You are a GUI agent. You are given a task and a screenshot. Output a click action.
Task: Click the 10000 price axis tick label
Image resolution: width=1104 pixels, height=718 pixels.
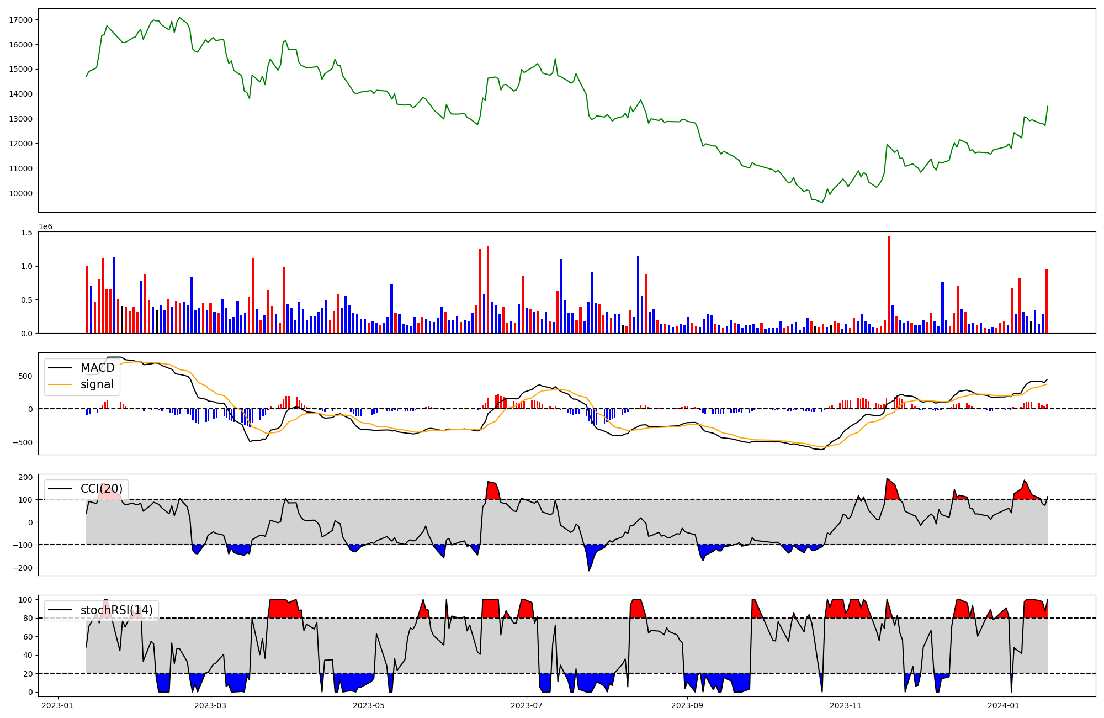click(x=21, y=193)
